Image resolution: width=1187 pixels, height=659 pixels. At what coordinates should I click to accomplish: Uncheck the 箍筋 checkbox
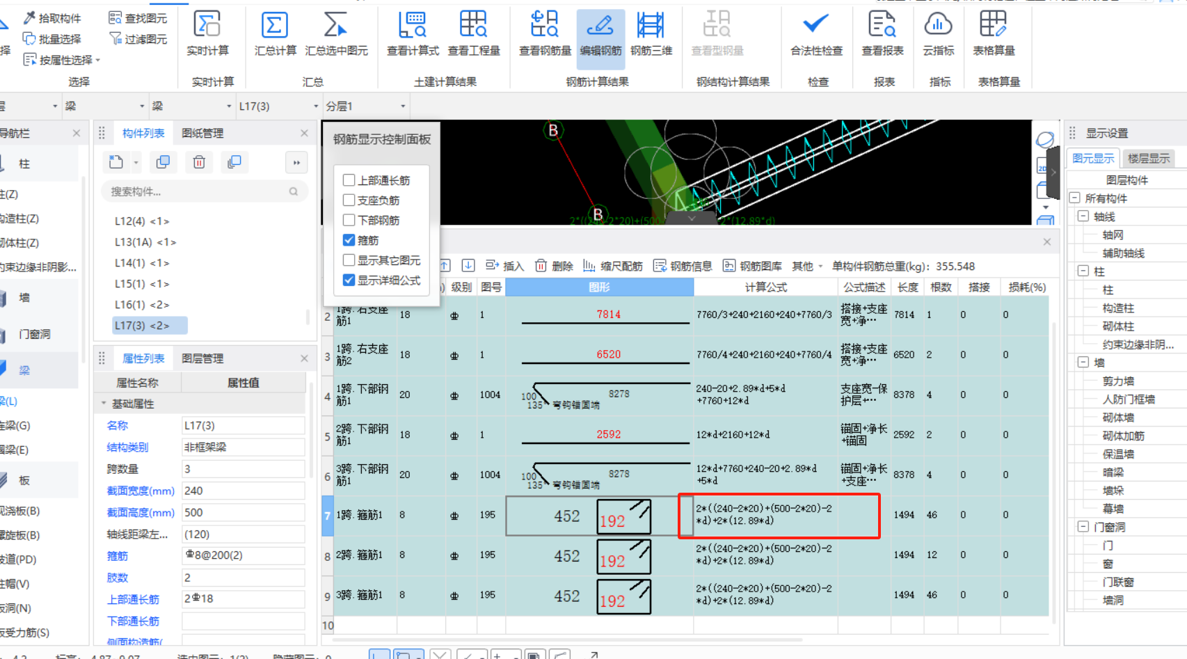(x=349, y=240)
